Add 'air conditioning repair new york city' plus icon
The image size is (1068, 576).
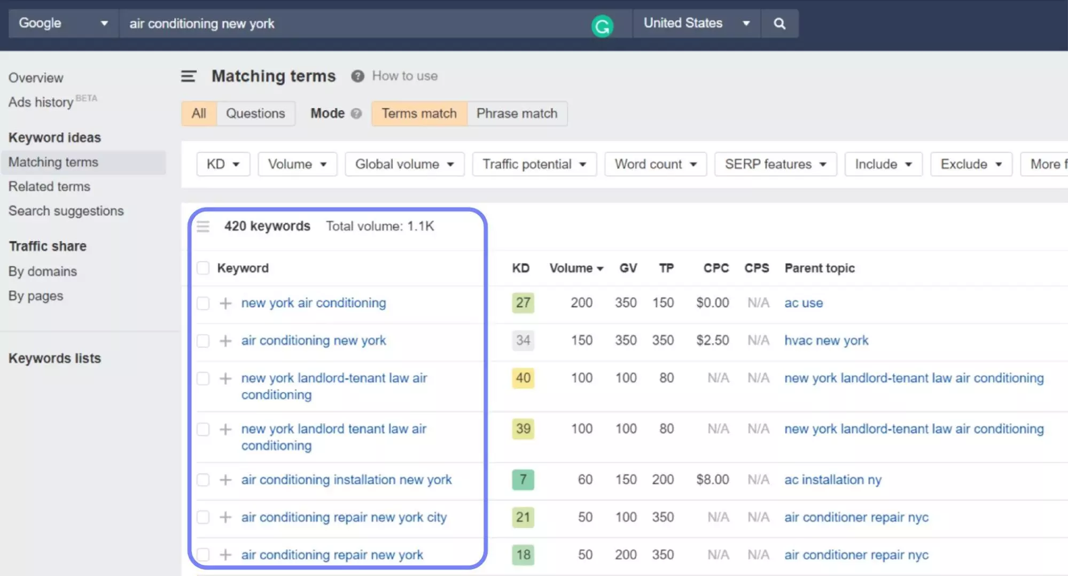[x=225, y=517]
